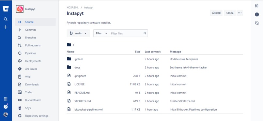The image size is (263, 121).
Task: Open the details panel icon at top right
Action: coord(256,6)
